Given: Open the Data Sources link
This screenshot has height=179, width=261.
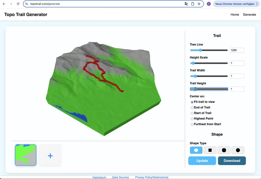Looking at the screenshot, I should (120, 177).
